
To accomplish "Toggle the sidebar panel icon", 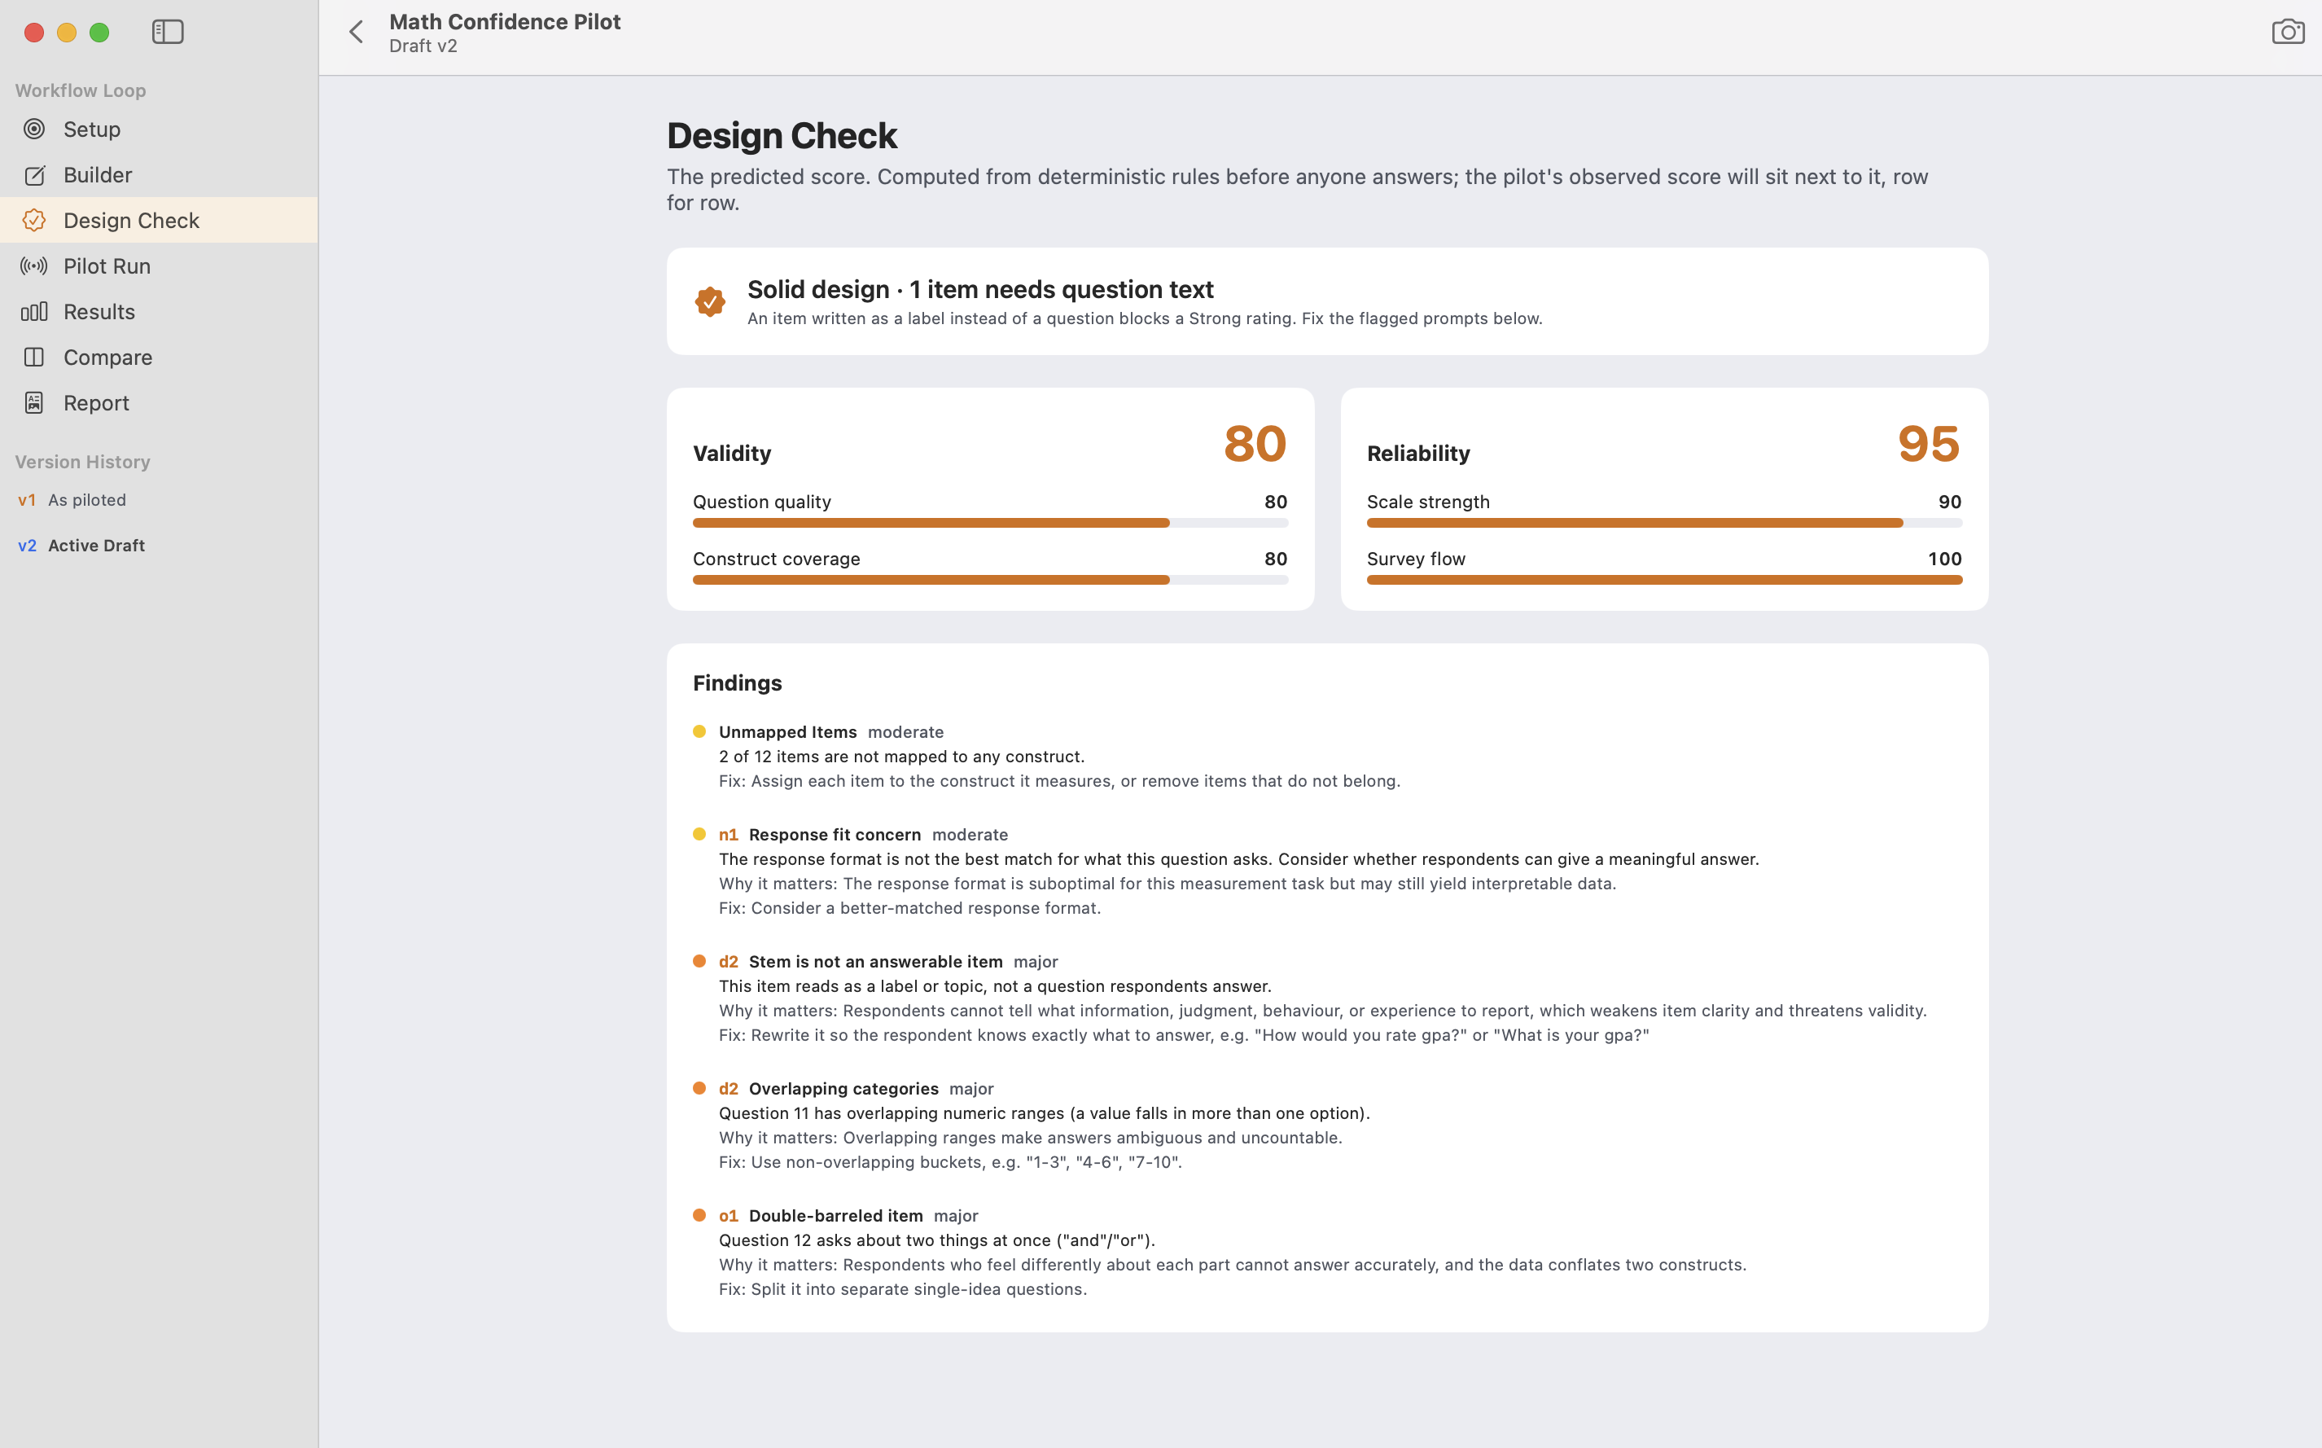I will tap(168, 32).
